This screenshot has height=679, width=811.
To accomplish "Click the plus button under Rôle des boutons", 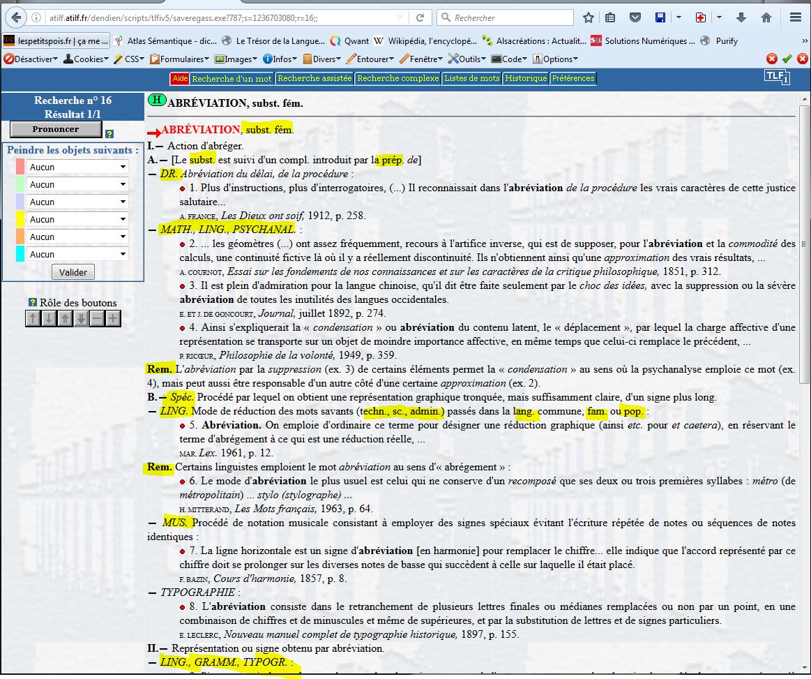I will click(113, 319).
